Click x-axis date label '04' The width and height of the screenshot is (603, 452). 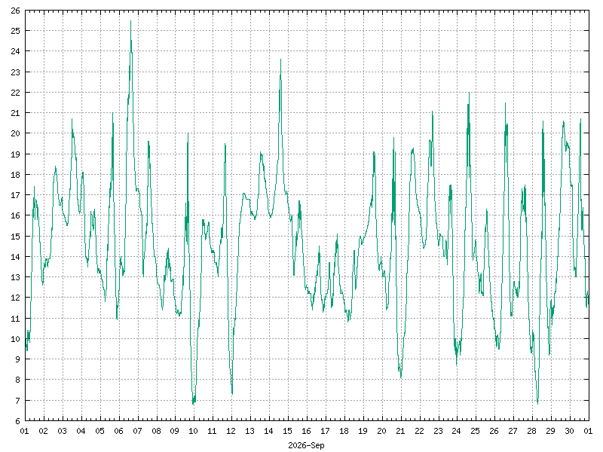coord(81,431)
